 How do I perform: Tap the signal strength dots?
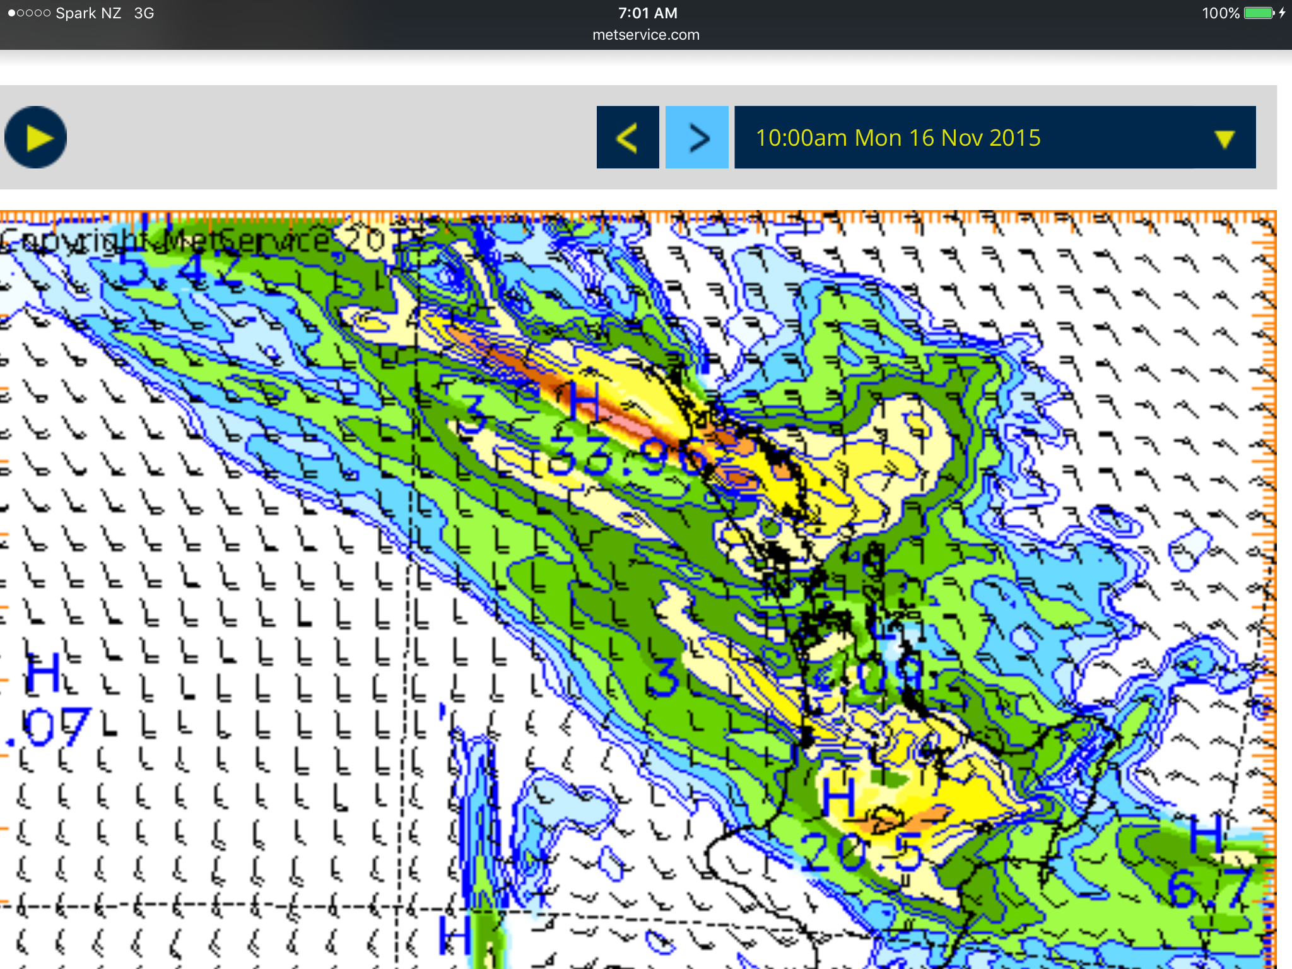tap(29, 13)
